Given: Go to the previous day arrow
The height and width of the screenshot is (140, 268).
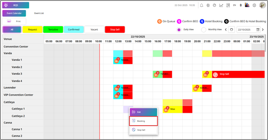Looking at the screenshot, I should pos(225,30).
